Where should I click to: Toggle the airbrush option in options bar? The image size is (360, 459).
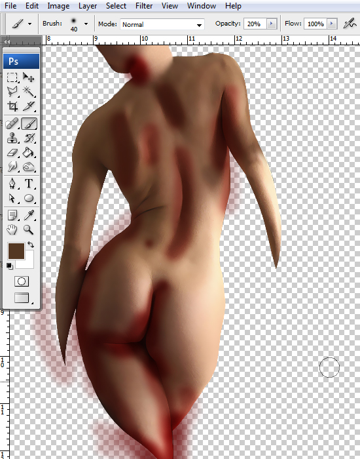(350, 24)
